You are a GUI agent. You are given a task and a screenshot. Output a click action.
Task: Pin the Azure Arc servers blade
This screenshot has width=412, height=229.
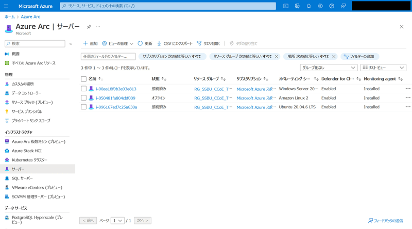89,27
